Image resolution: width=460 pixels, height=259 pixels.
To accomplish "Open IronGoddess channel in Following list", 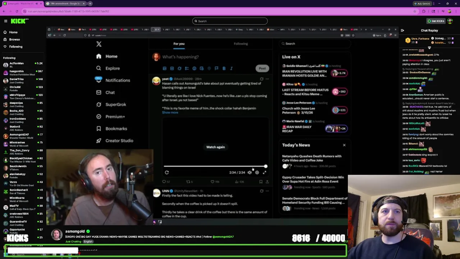I will click(22, 120).
